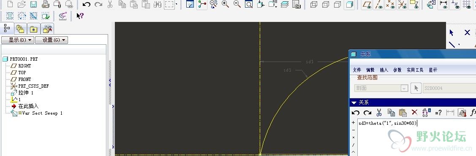Open the 显示 dropdown in model tree

18,40
